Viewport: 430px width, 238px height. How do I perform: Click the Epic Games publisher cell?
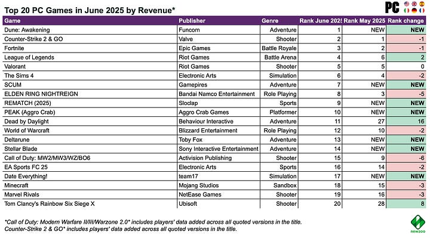click(x=219, y=48)
